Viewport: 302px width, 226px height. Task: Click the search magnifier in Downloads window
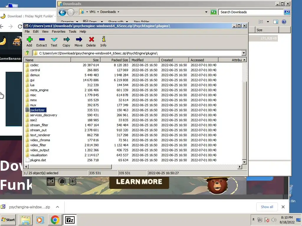coord(287,12)
